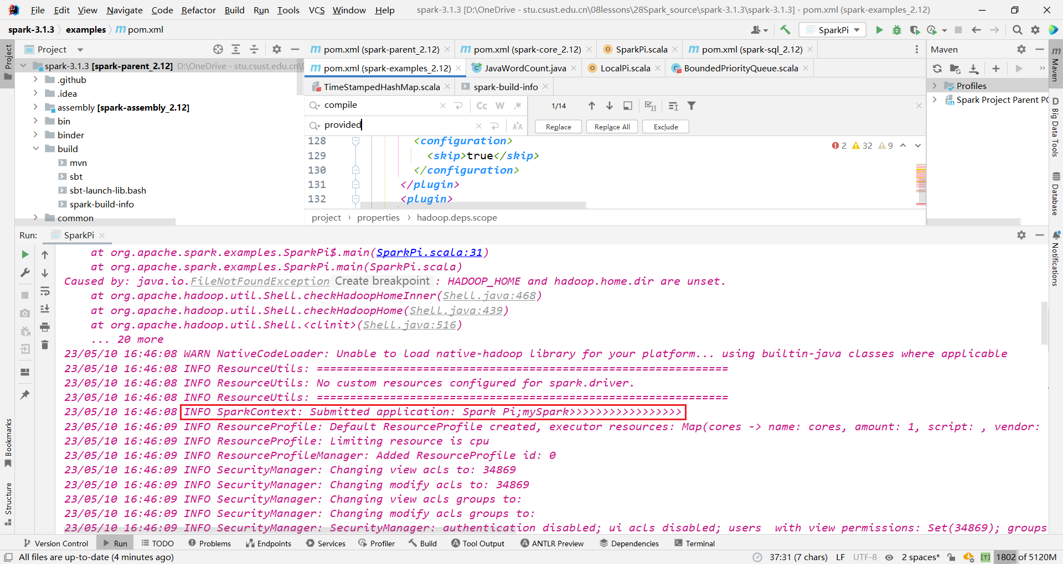Switch to SparkPi.scala editor tab
1063x564 pixels.
[x=641, y=49]
